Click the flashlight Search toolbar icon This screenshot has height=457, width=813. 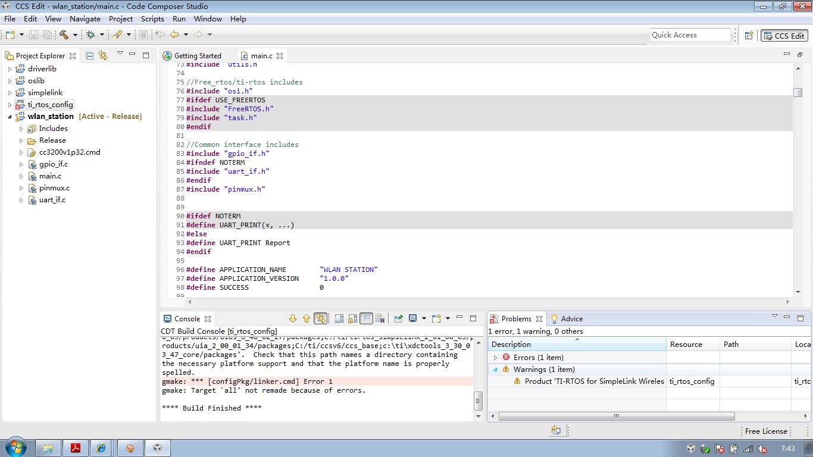(x=117, y=35)
